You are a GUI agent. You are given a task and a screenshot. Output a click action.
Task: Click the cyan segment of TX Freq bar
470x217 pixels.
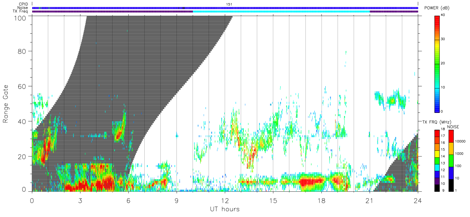click(x=281, y=11)
